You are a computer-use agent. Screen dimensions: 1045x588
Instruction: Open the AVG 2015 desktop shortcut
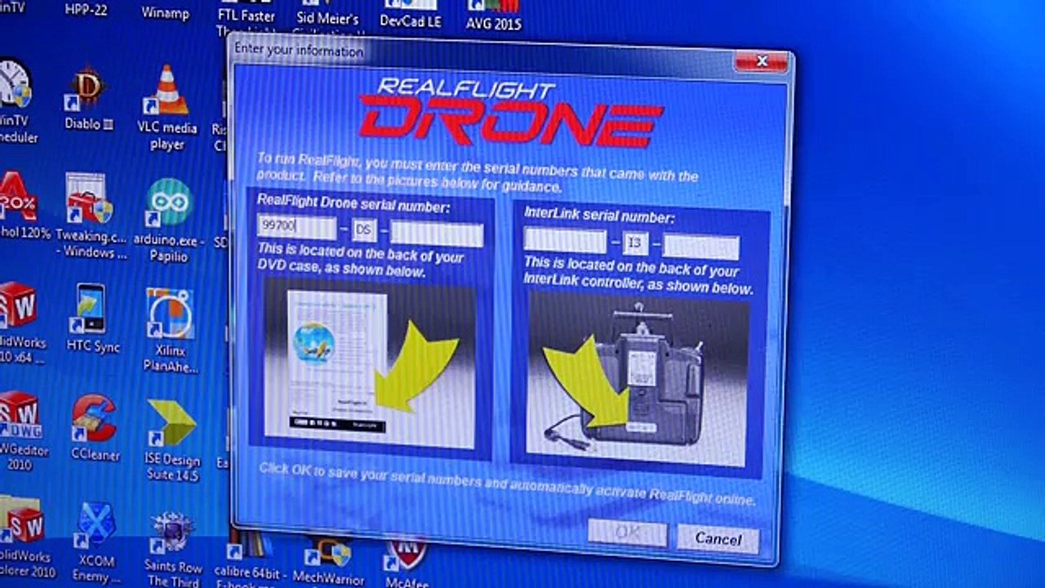coord(494,16)
